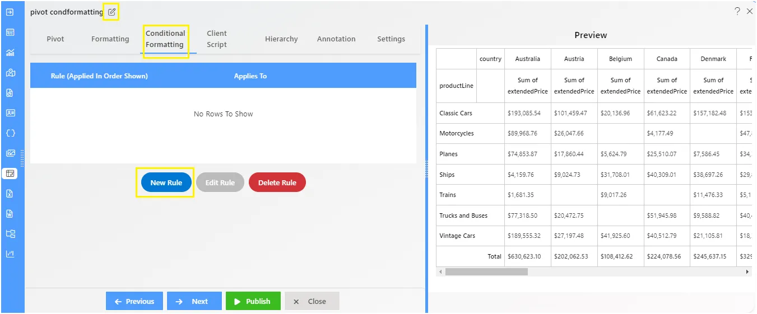The image size is (757, 314).
Task: Click the left arrow of the preview scrollbar
Action: pos(440,271)
